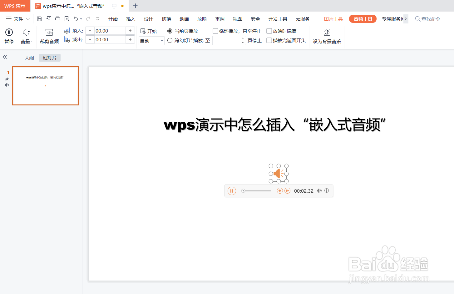Viewport: 454px width, 294px height.
Task: Select the speaker audio object on slide
Action: [279, 174]
